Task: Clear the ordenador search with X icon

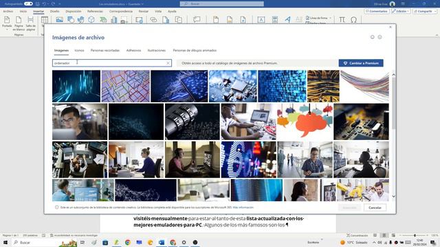Action: (168, 63)
